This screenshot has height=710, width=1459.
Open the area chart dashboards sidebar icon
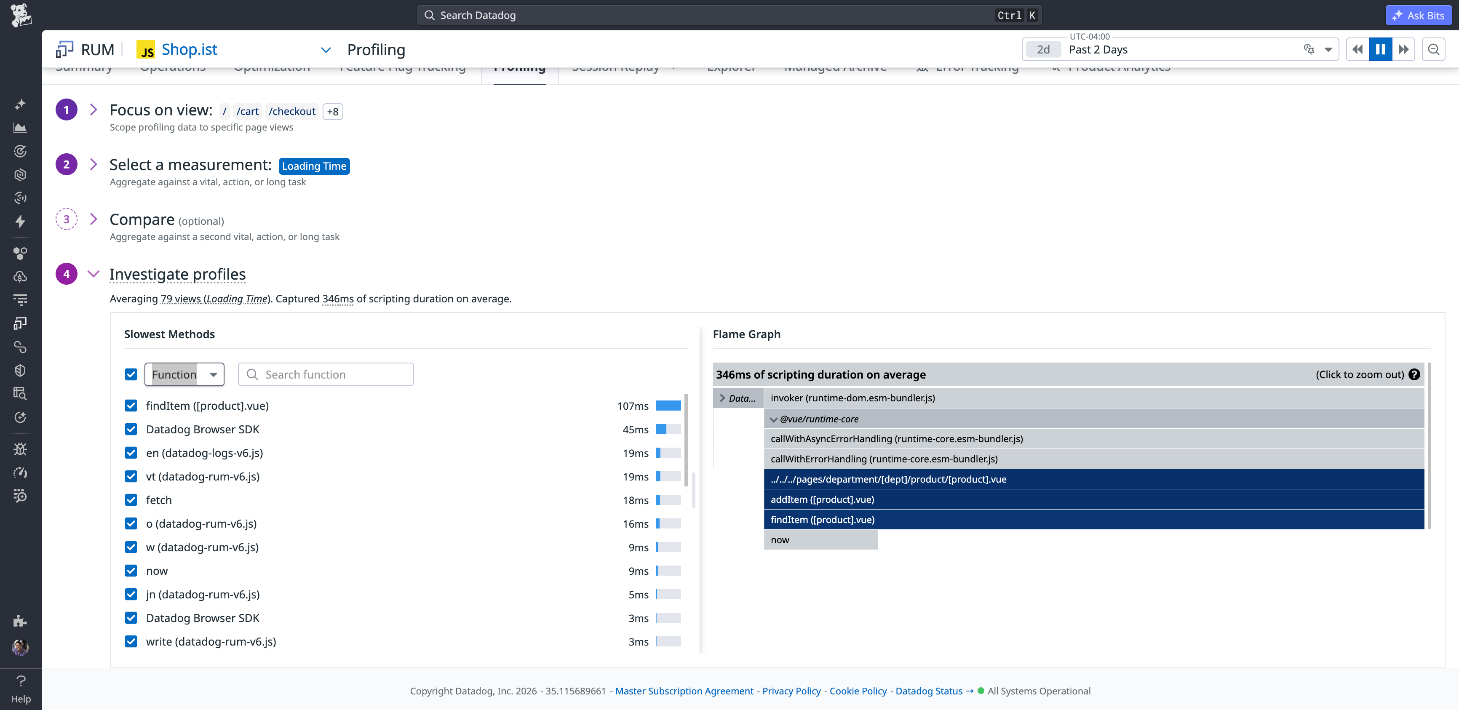tap(20, 128)
